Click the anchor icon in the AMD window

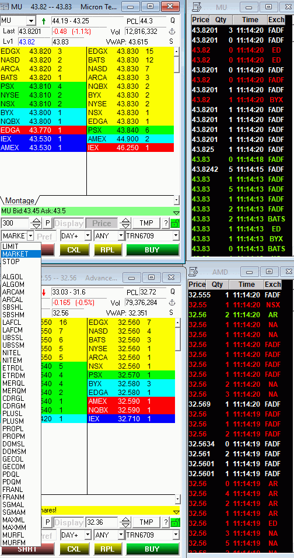tap(172, 303)
